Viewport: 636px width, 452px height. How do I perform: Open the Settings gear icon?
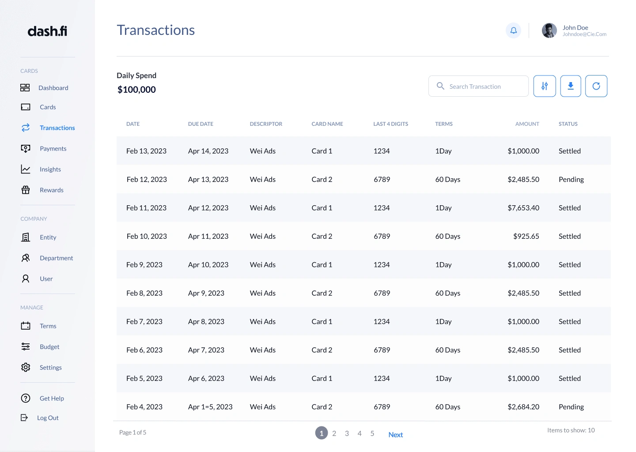(x=26, y=367)
